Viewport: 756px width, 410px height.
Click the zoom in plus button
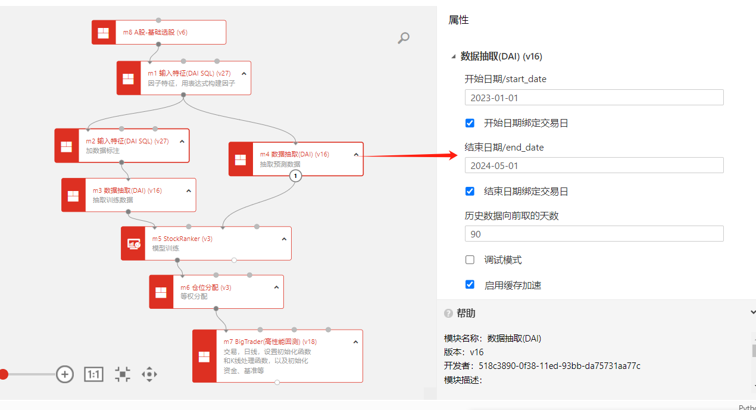[64, 374]
